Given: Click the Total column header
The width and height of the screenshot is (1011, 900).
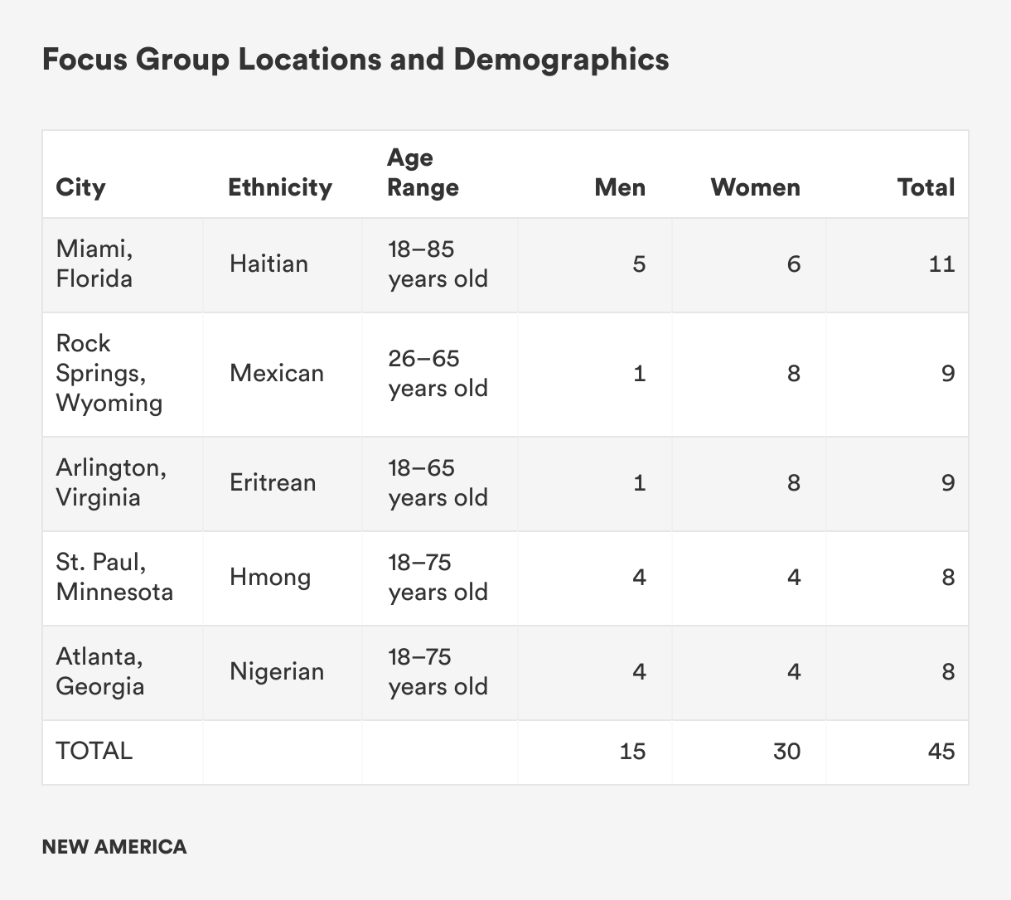Looking at the screenshot, I should coord(926,187).
